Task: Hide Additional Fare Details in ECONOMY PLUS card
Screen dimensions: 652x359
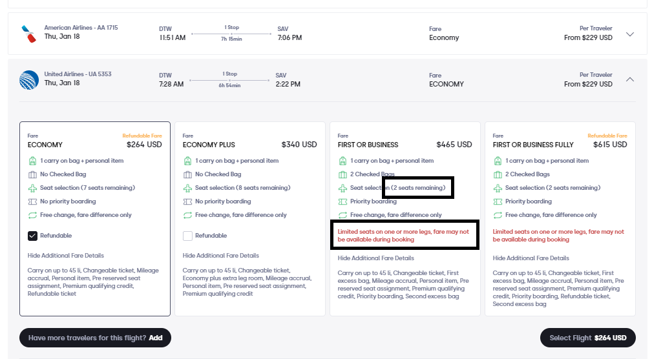Action: [221, 256]
